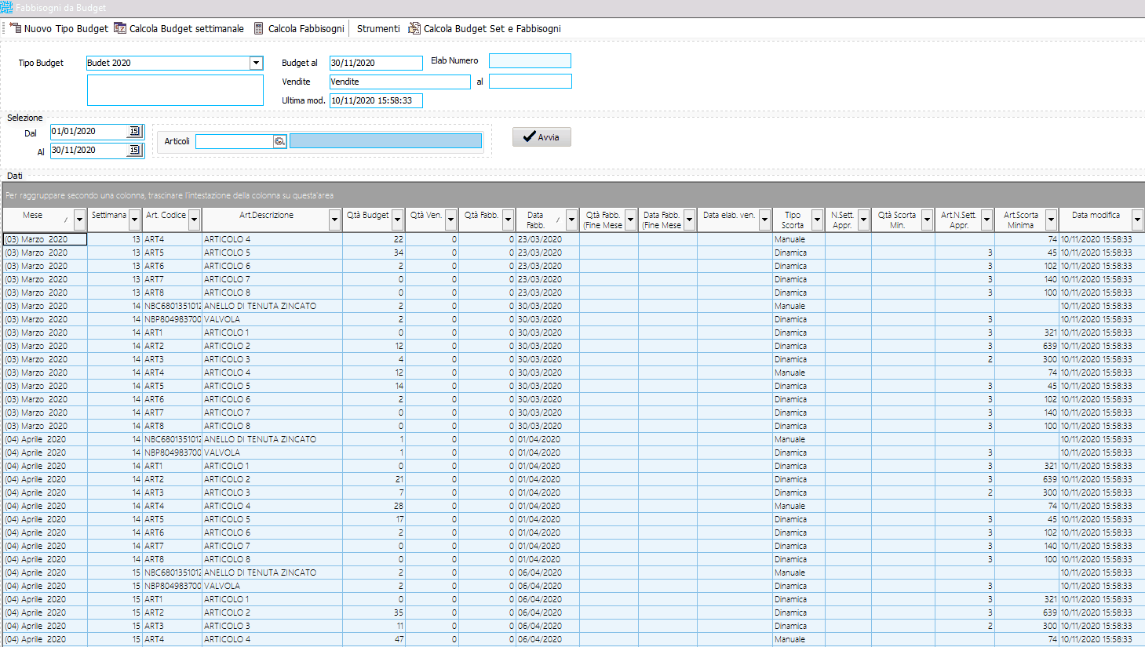Click the Articoli lookup search icon

click(x=279, y=141)
